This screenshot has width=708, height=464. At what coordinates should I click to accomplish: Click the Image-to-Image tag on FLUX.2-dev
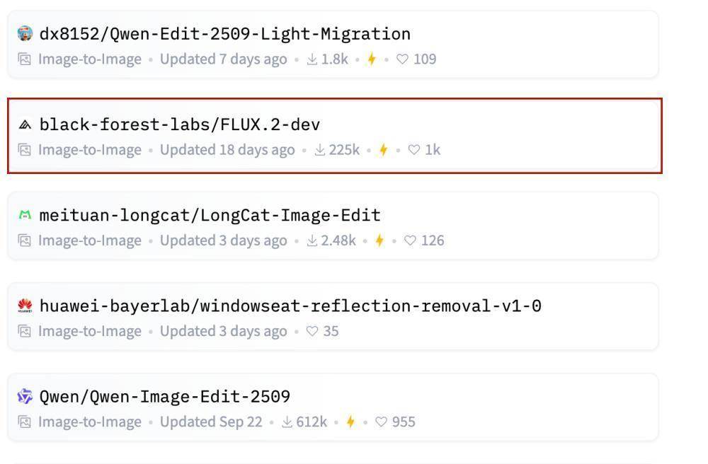pos(89,150)
